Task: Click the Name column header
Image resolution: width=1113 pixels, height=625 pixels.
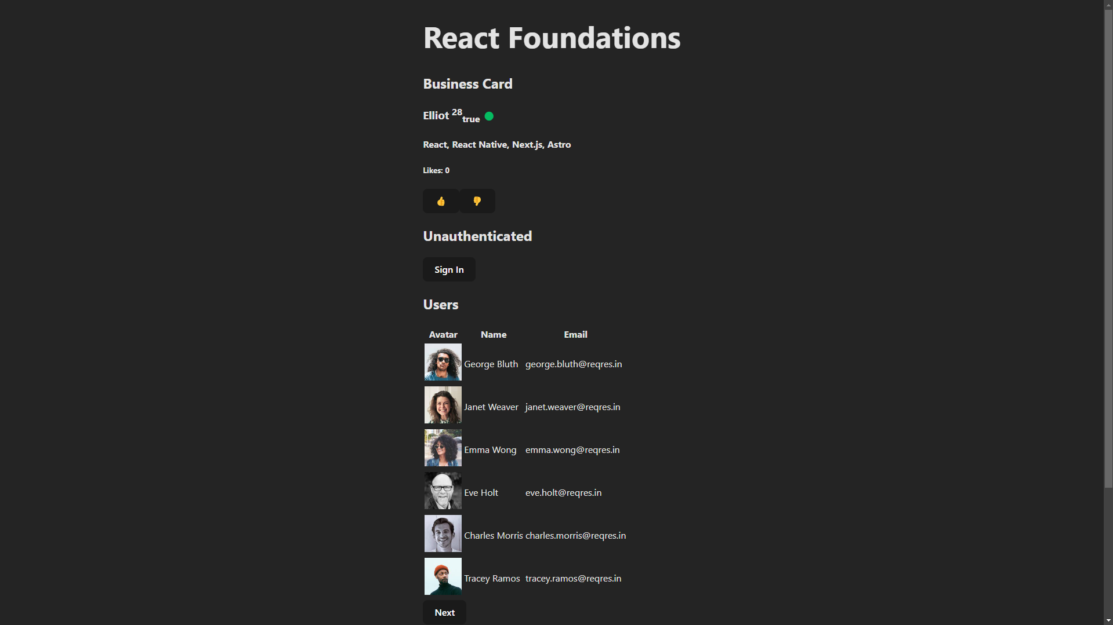Action: click(x=494, y=334)
